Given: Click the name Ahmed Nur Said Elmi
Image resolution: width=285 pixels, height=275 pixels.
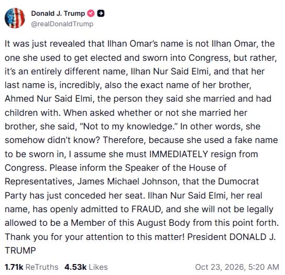Looking at the screenshot, I should coord(48,98).
